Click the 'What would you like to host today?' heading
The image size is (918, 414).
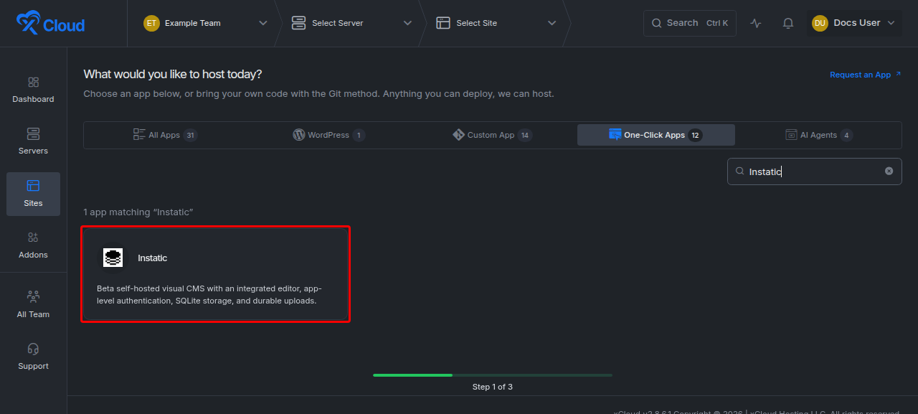173,74
